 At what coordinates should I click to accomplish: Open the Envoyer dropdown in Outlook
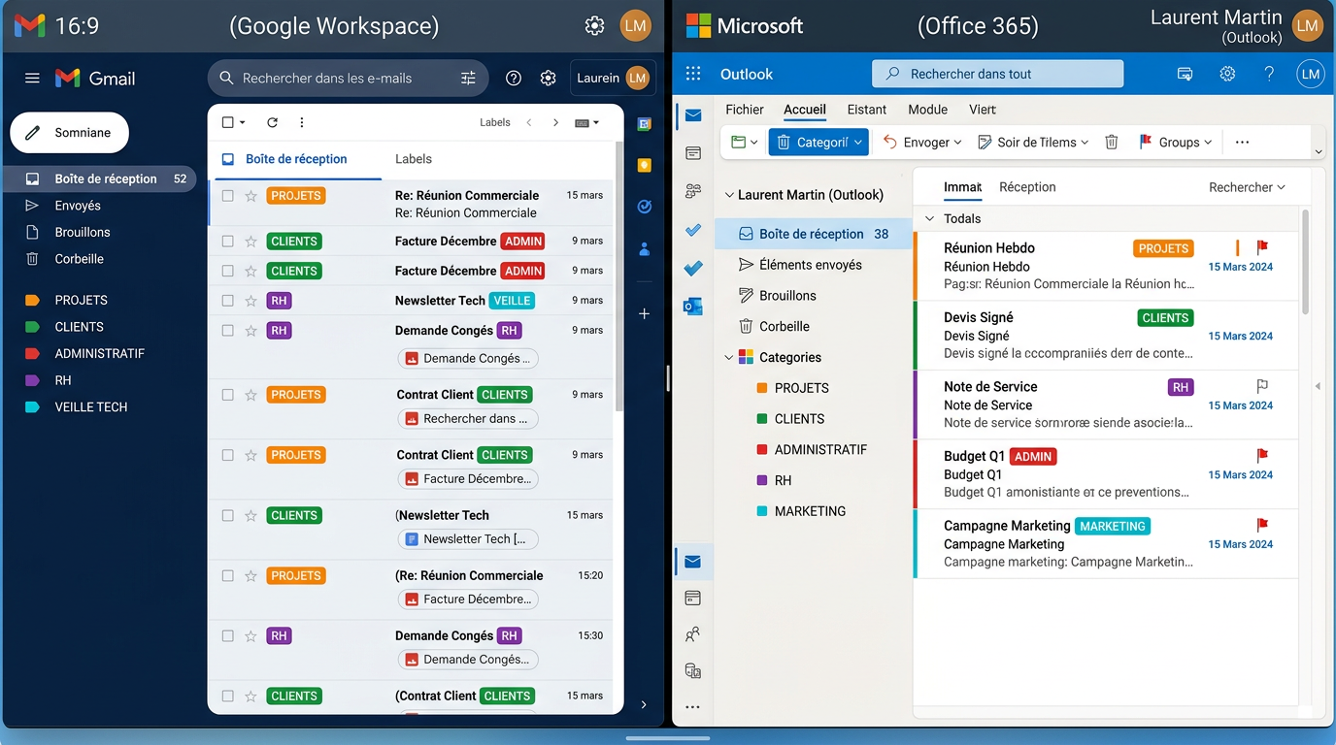[922, 143]
